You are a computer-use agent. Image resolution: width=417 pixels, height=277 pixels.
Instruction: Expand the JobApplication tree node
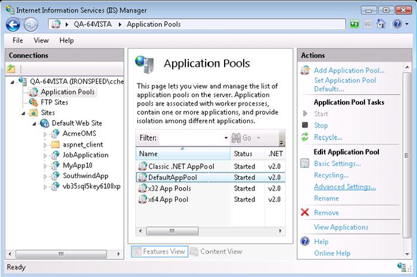tap(45, 155)
